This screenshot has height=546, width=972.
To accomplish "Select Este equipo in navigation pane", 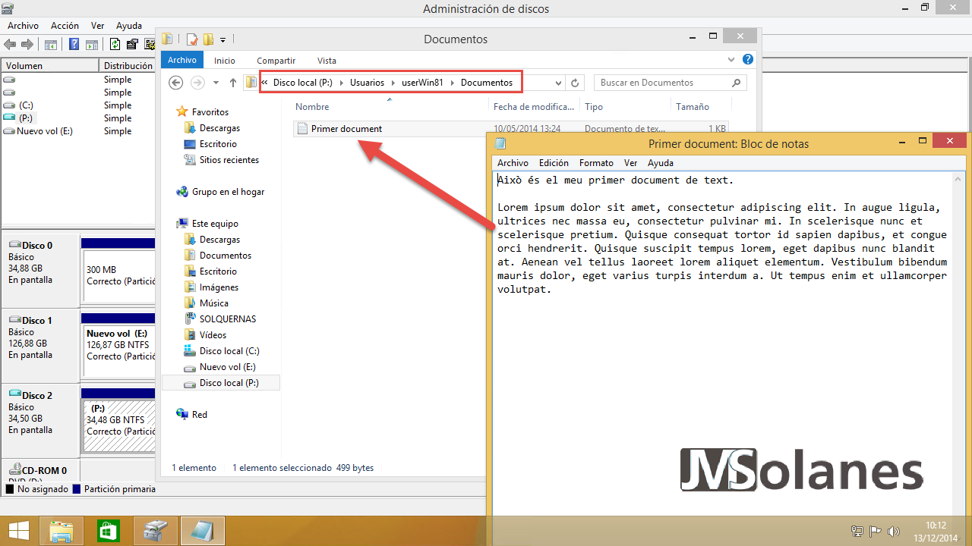I will [215, 224].
